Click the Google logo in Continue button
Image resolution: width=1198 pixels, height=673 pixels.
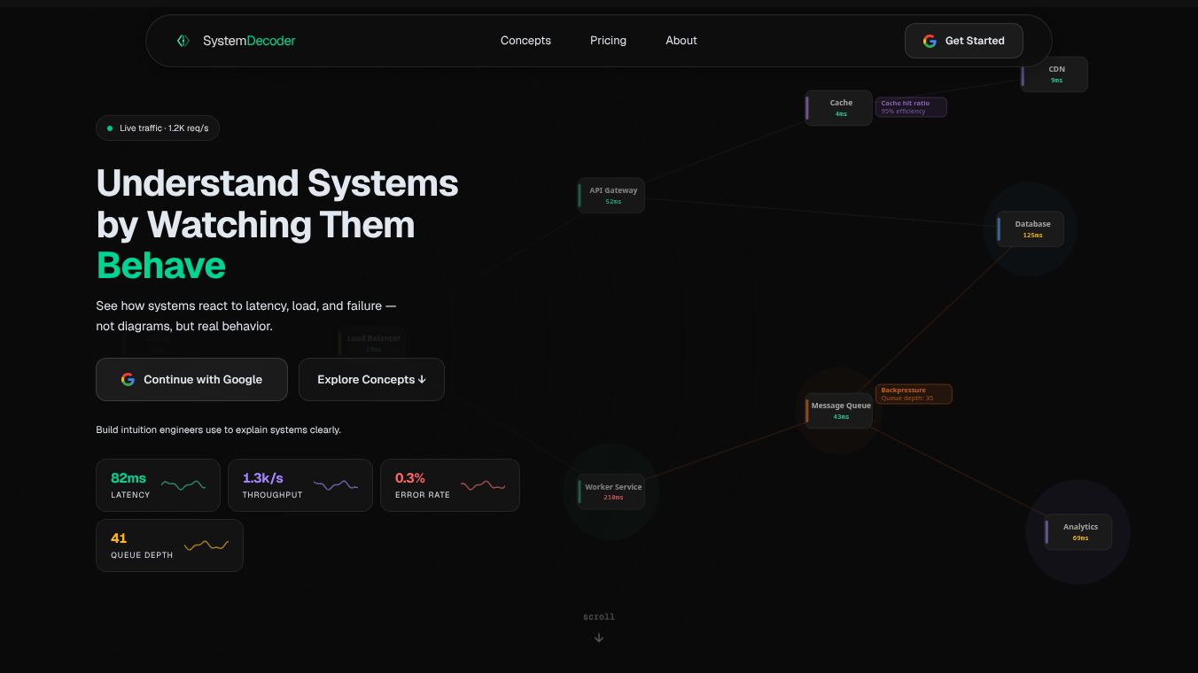(x=128, y=379)
